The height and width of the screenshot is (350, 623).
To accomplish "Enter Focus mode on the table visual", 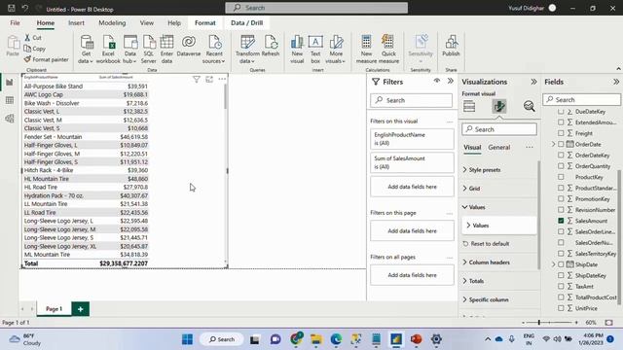I will (209, 80).
